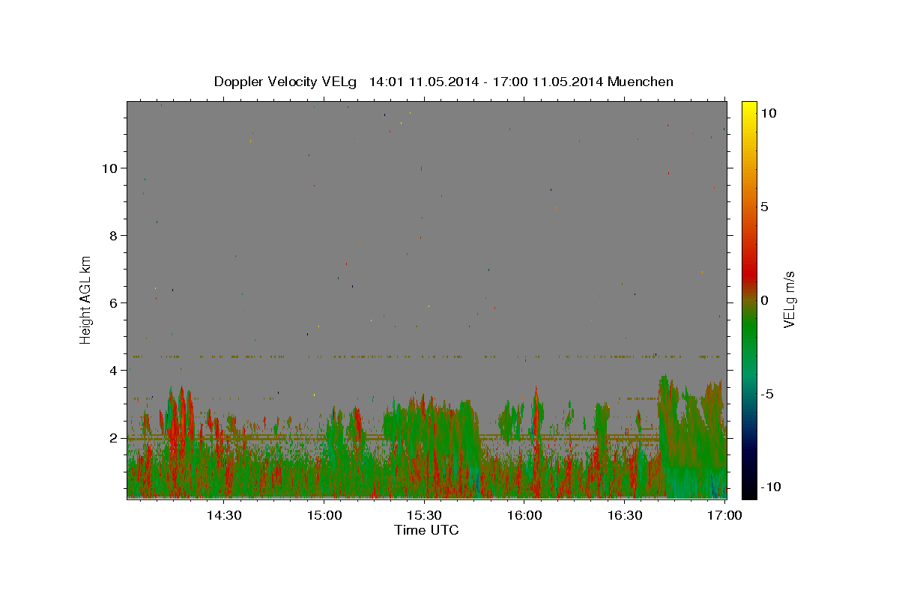Click the 15:00 time tick label
899x599 pixels.
[x=324, y=515]
